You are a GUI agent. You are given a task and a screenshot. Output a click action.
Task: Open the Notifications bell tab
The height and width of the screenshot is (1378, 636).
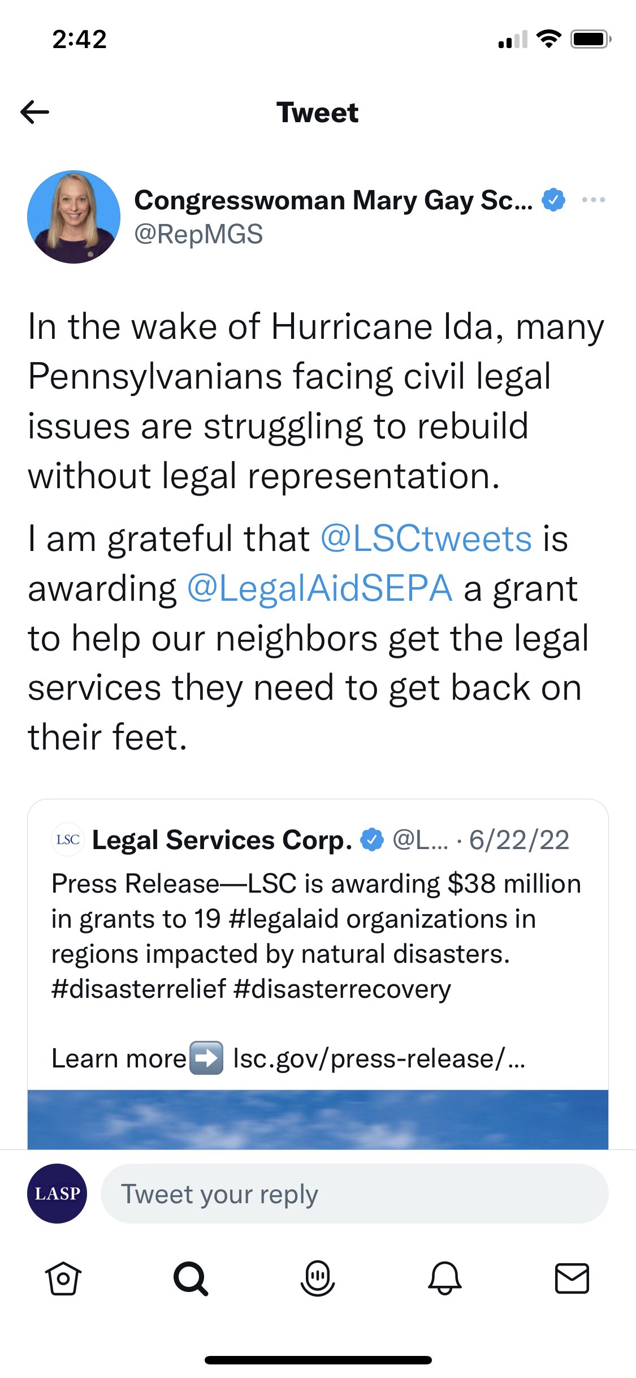click(x=445, y=1278)
